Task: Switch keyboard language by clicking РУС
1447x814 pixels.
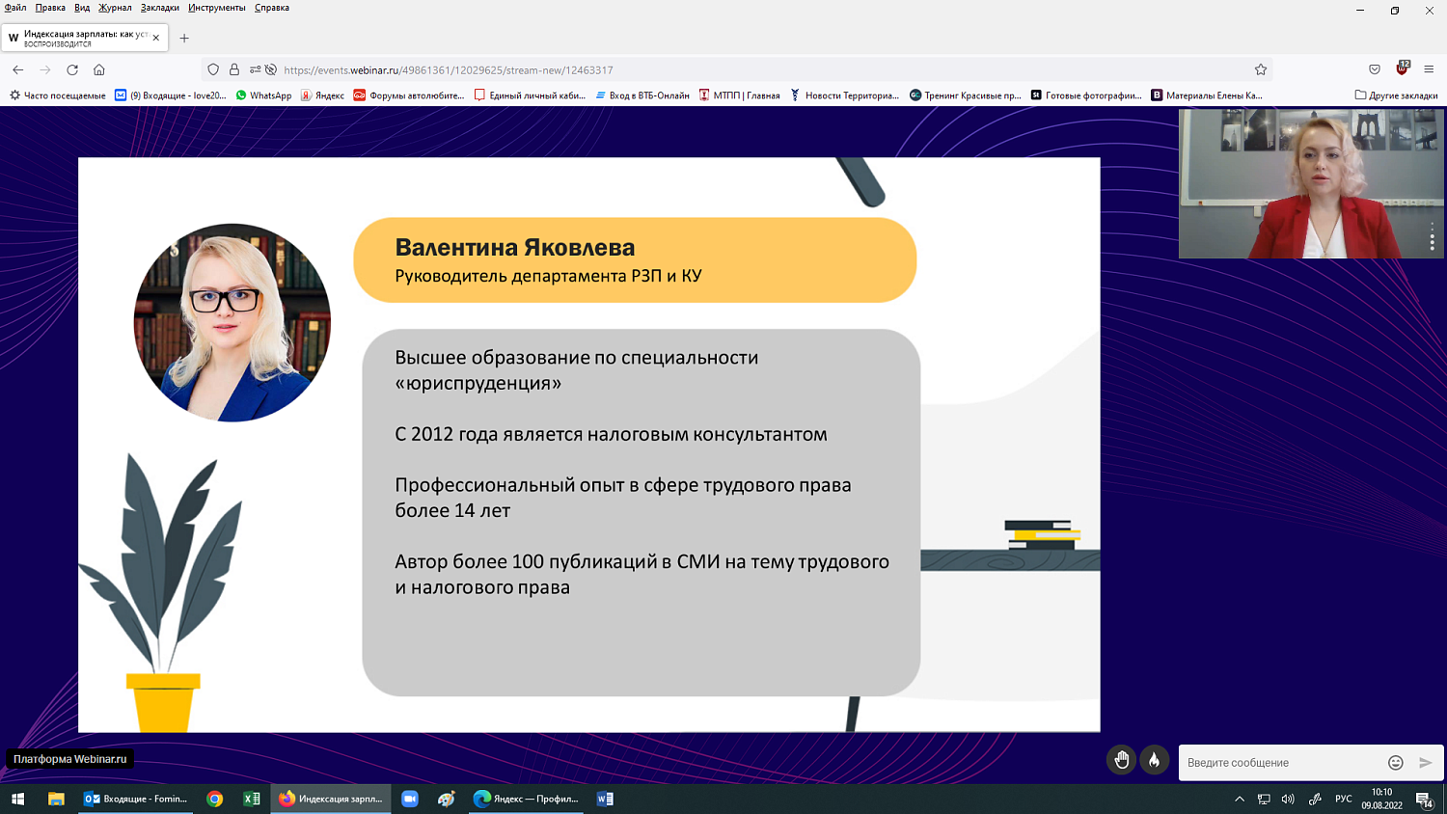Action: [x=1344, y=799]
